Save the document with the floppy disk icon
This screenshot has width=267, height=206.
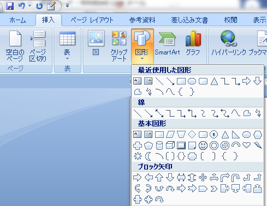10,6
